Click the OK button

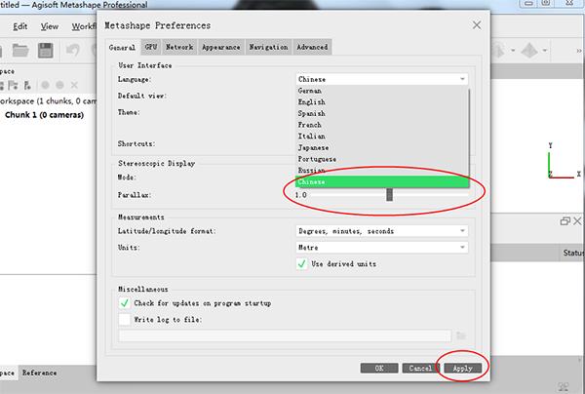(379, 369)
